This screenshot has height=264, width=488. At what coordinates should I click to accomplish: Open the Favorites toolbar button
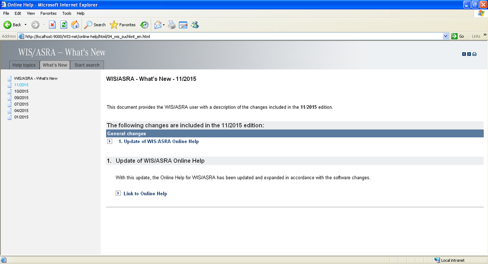(123, 25)
